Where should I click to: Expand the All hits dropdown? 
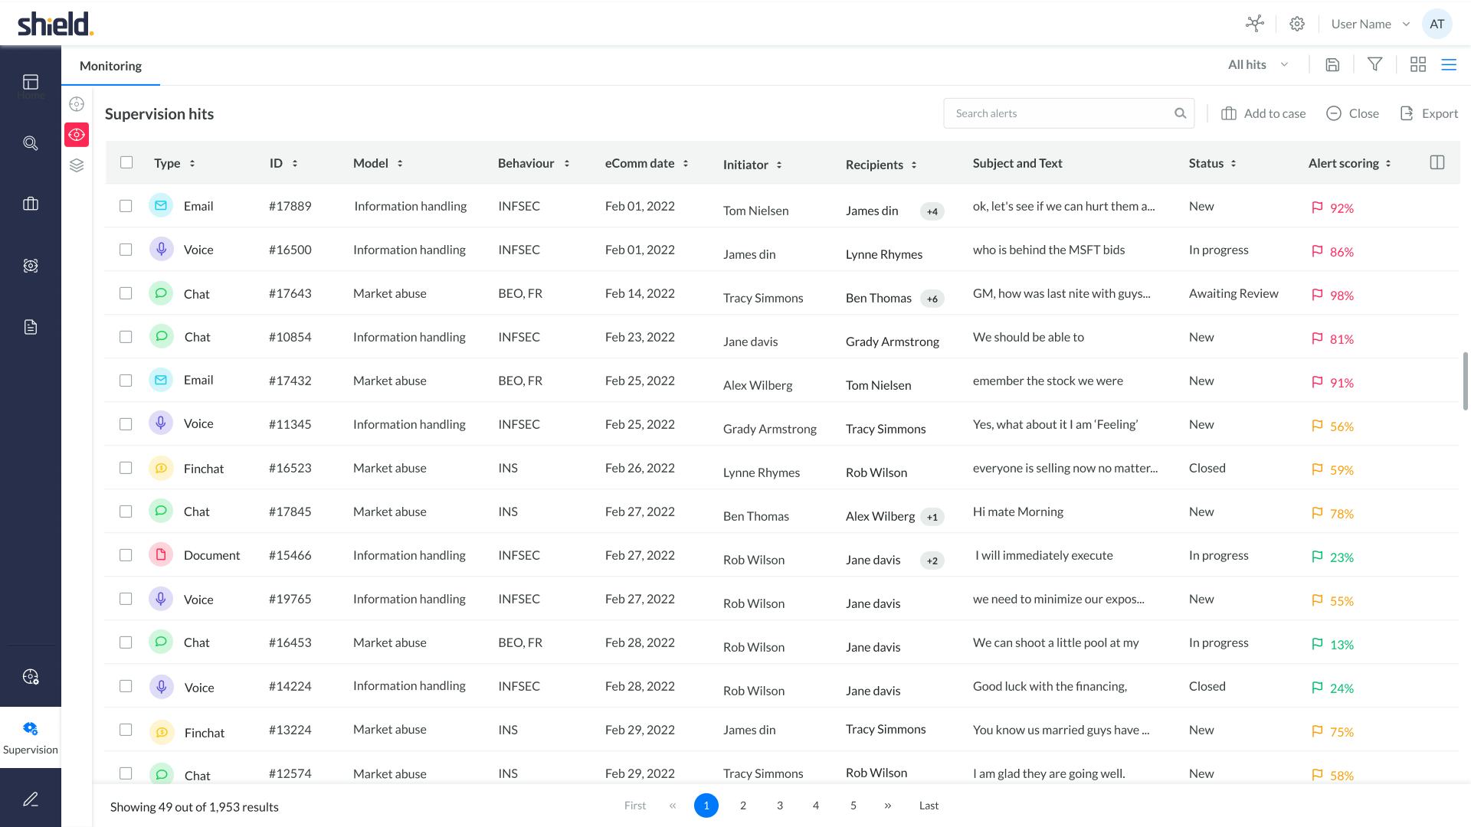(1258, 65)
